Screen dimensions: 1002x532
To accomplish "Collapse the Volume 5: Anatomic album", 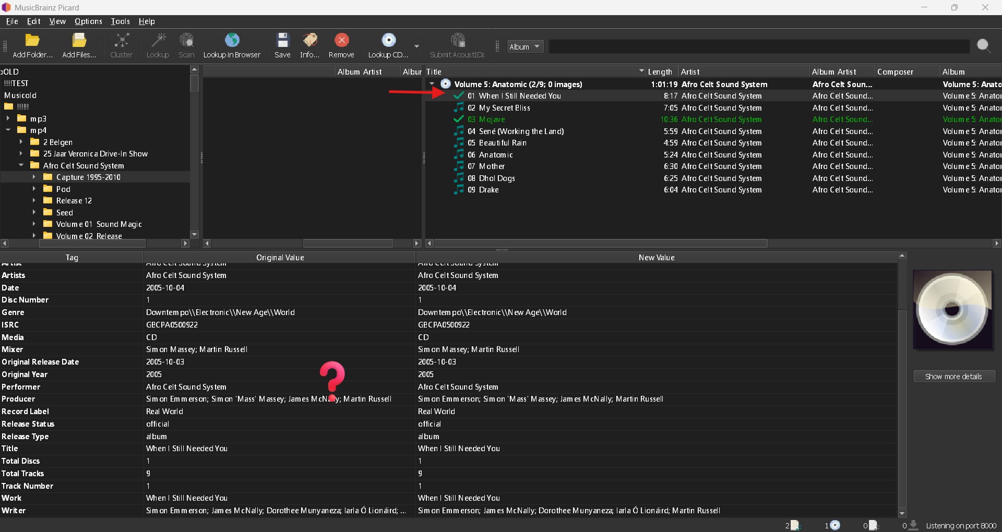I will (432, 84).
